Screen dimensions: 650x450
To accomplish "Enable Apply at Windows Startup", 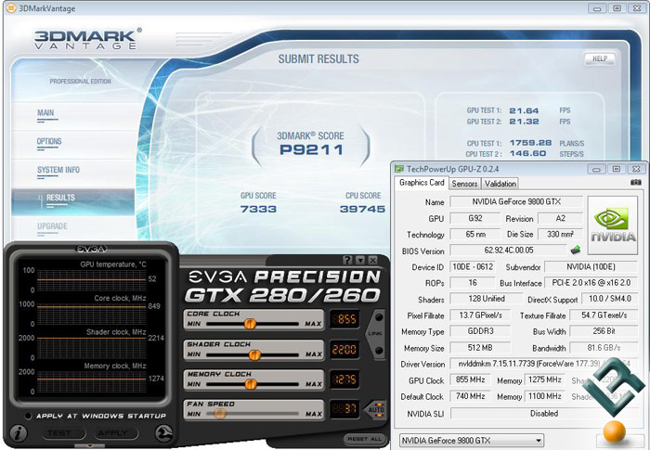I will (28, 416).
